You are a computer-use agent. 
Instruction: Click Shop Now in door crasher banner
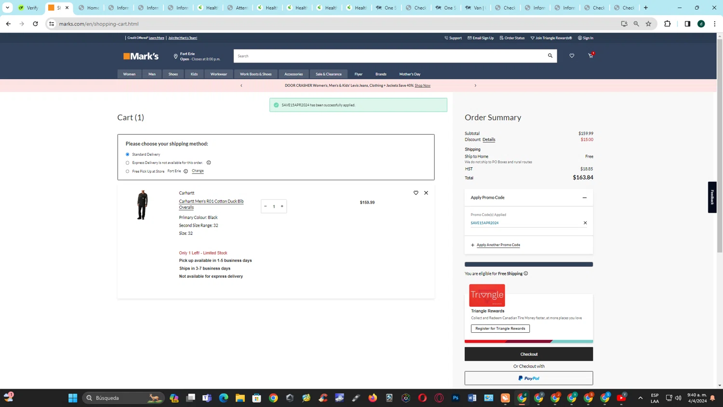pos(423,85)
